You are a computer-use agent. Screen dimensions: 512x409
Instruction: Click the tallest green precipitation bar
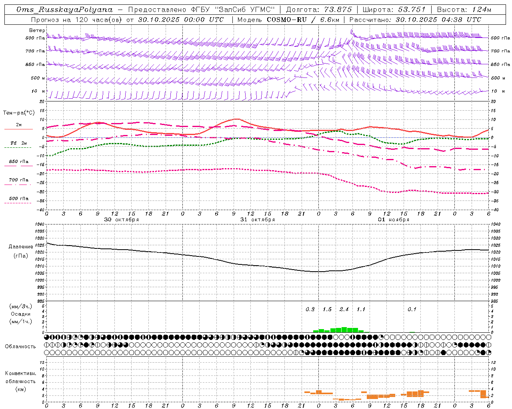click(344, 330)
